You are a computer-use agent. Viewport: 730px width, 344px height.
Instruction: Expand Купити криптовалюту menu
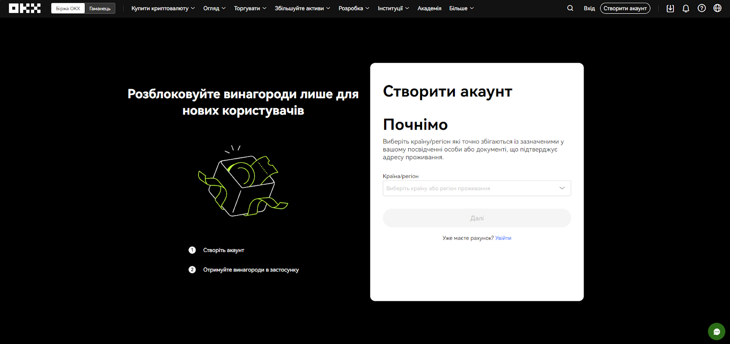tap(163, 8)
